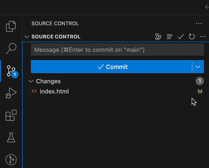Image resolution: width=209 pixels, height=168 pixels.
Task: Open the repository More Actions ellipsis menu
Action: point(203,37)
